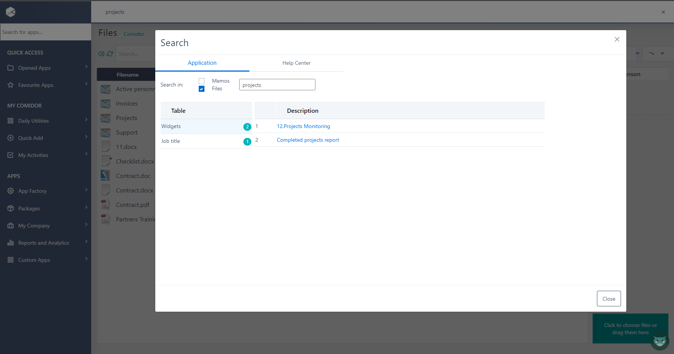The width and height of the screenshot is (674, 354).
Task: Expand My Company chevron
Action: pos(86,224)
